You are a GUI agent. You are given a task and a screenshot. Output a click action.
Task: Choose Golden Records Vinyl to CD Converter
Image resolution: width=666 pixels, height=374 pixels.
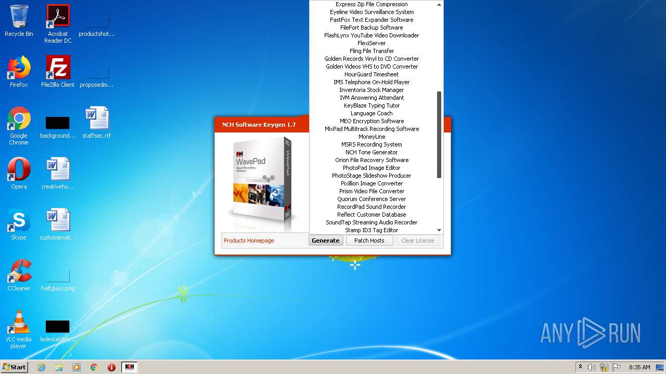coord(372,59)
